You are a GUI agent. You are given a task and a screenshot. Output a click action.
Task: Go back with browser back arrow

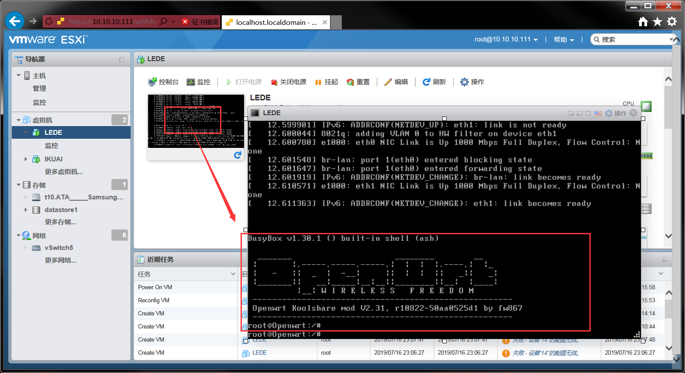pos(14,21)
